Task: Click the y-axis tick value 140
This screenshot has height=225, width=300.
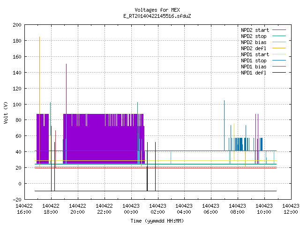Action: pyautogui.click(x=17, y=73)
